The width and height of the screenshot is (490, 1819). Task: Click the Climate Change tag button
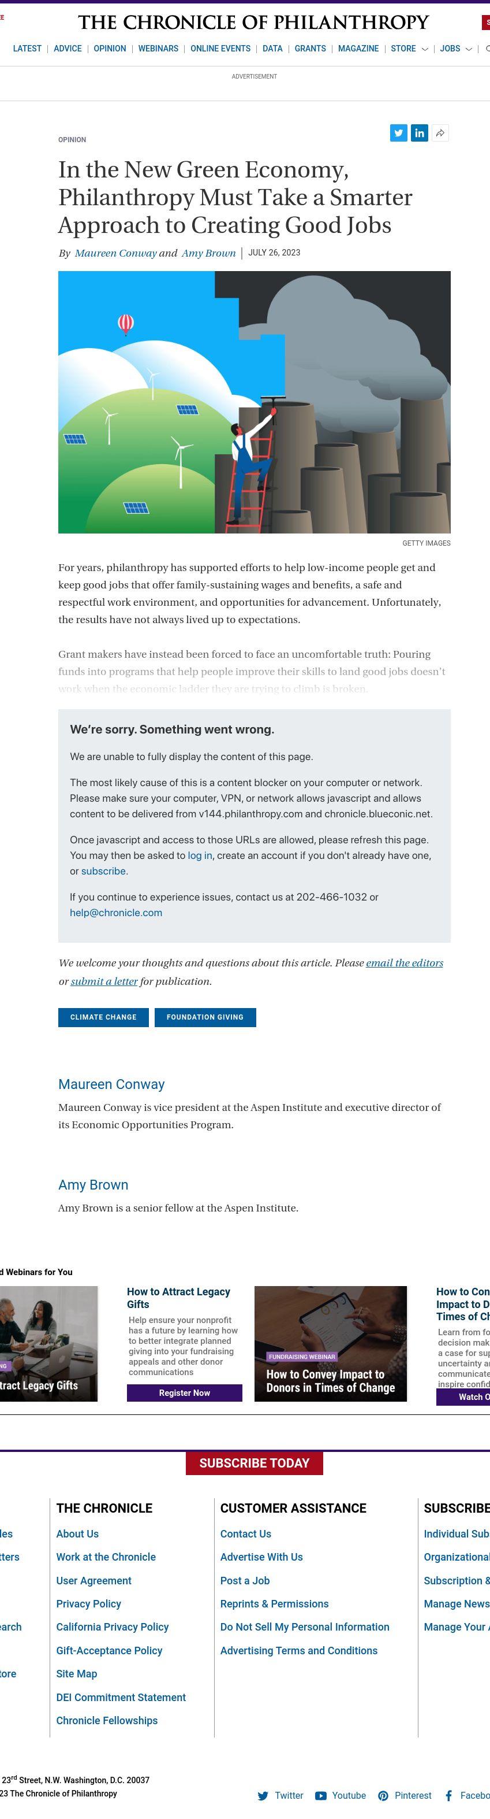tap(104, 1017)
